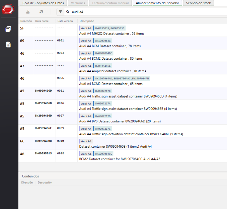This screenshot has width=227, height=209.
Task: Click the Data name column header
Action: (42, 21)
